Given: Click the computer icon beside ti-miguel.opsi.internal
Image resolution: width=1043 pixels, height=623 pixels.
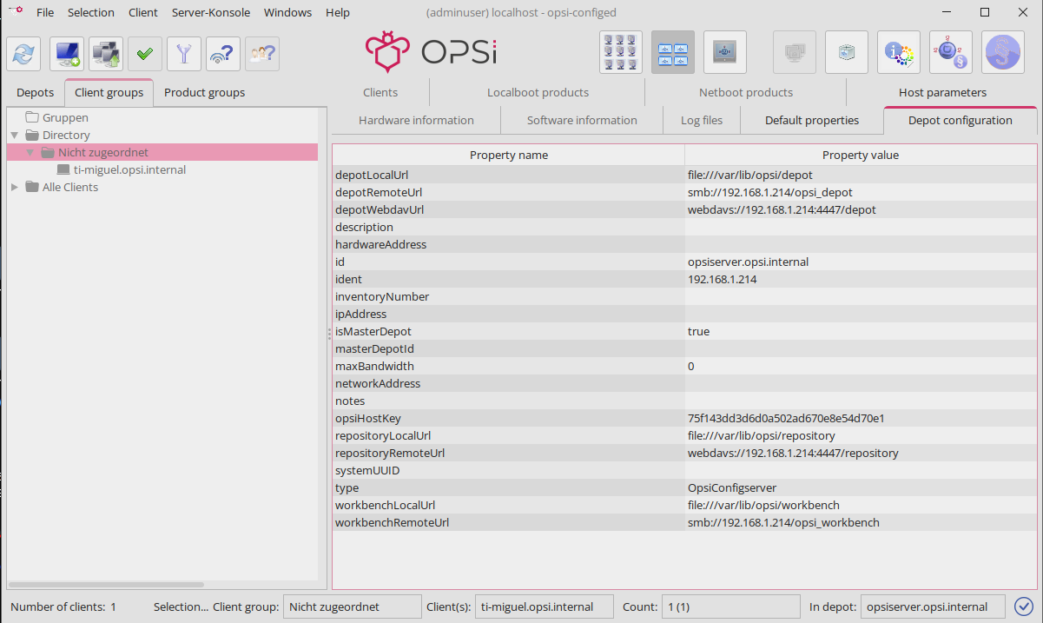Looking at the screenshot, I should [x=63, y=169].
